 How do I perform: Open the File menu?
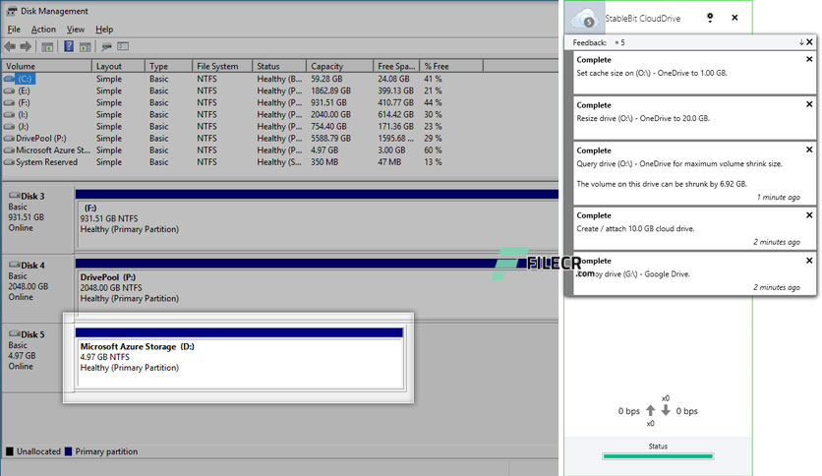[x=14, y=30]
